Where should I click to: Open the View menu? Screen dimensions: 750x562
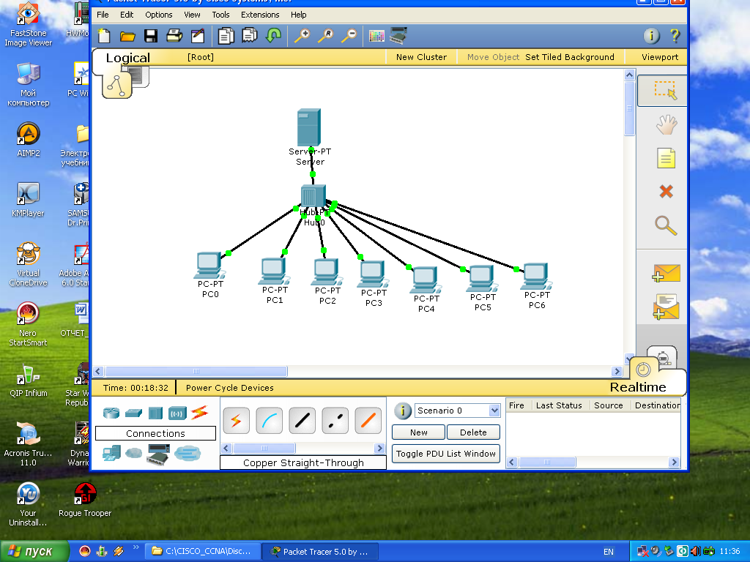[193, 15]
